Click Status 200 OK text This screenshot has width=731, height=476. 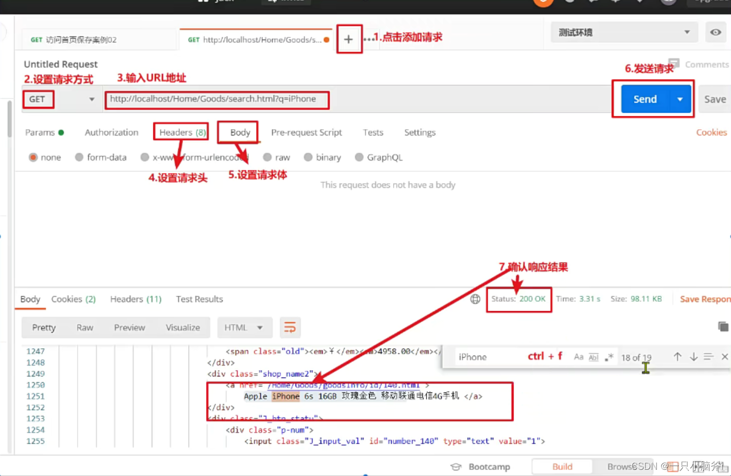pyautogui.click(x=518, y=299)
